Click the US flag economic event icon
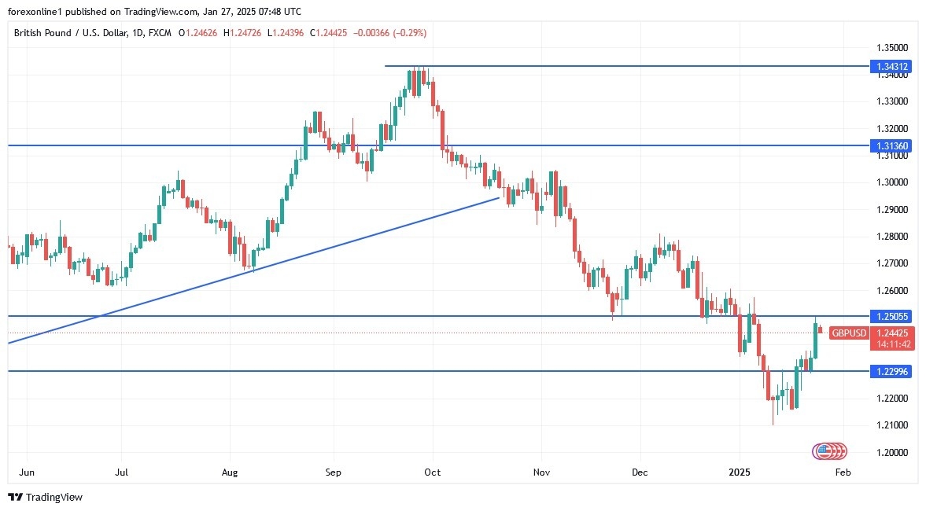Image resolution: width=926 pixels, height=511 pixels. (x=824, y=451)
